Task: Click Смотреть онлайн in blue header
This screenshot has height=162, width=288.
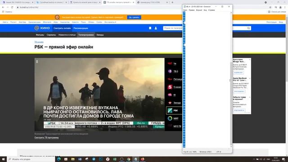Action: pos(62,28)
